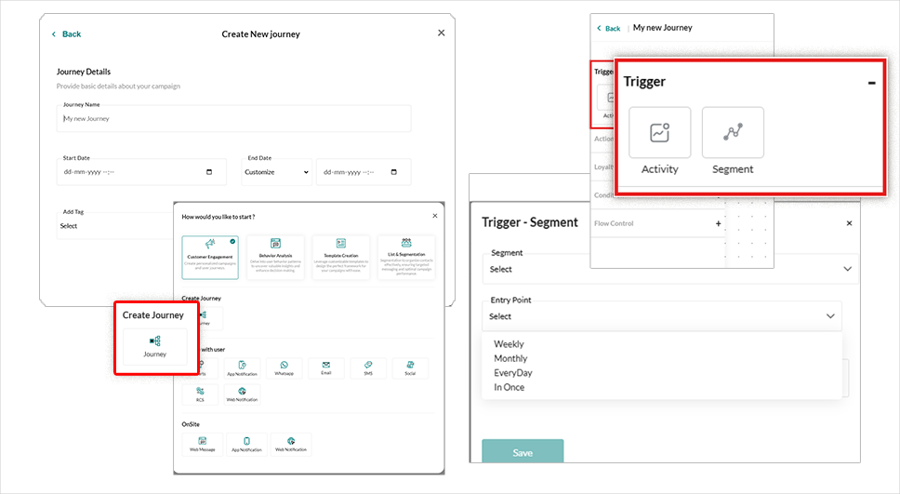900x494 pixels.
Task: Choose the Journey tile in highlighted Create Journey callout
Action: pos(155,346)
